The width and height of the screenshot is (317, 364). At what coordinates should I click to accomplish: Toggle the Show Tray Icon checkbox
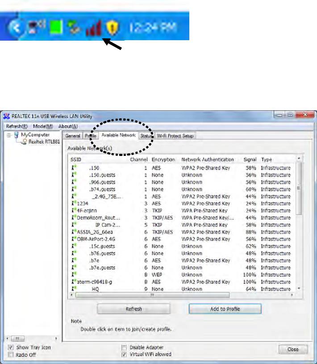point(10,347)
